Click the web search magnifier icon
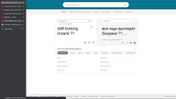The height and width of the screenshot is (99, 176). (125, 5)
